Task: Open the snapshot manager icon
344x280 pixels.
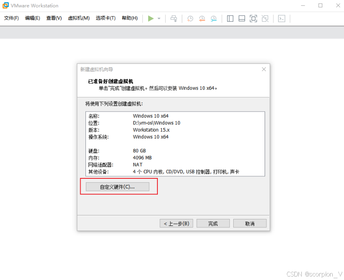Action: click(214, 18)
